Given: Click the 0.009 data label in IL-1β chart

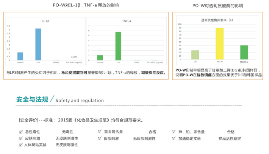Looking at the screenshot, I should pyautogui.click(x=74, y=57).
